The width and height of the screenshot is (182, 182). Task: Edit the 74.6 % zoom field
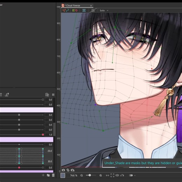point(72,175)
